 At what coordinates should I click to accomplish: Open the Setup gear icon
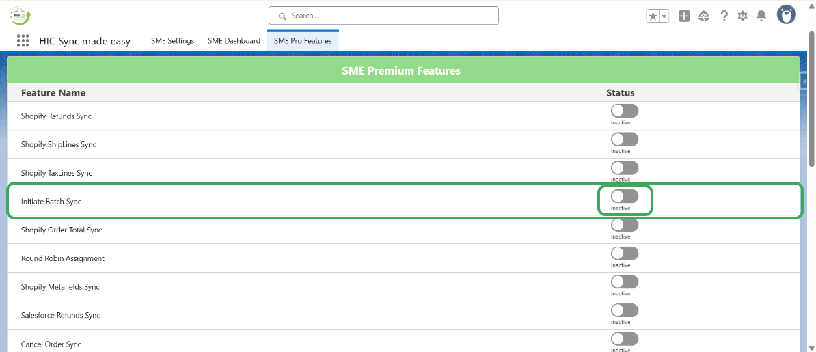742,16
